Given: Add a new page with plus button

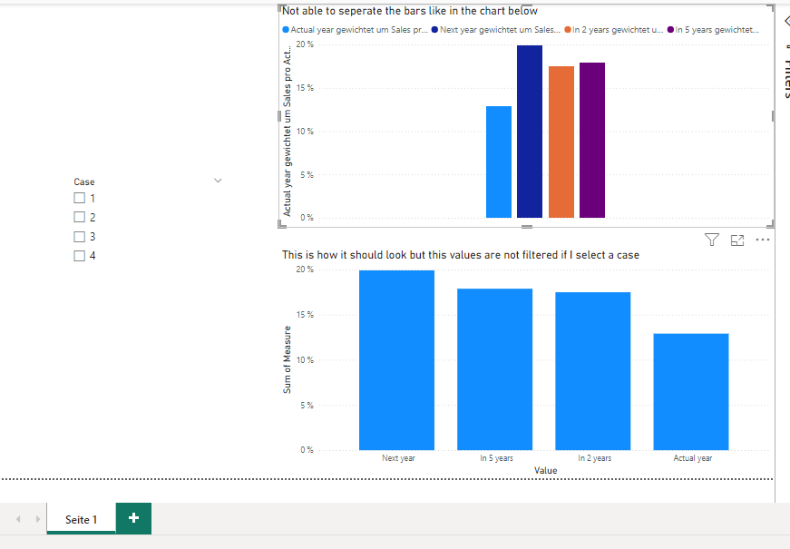Looking at the screenshot, I should (x=133, y=518).
